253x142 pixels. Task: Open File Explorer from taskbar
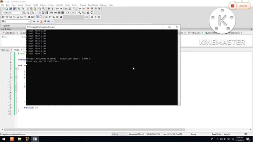coord(19,139)
